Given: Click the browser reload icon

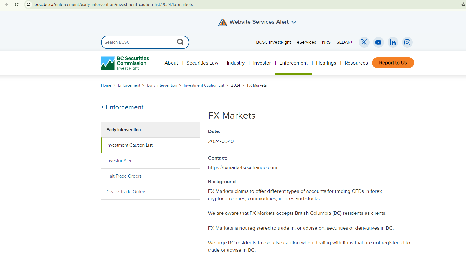Looking at the screenshot, I should tap(17, 5).
